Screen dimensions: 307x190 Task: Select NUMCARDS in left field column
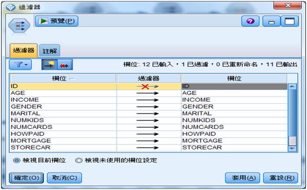(x=63, y=127)
